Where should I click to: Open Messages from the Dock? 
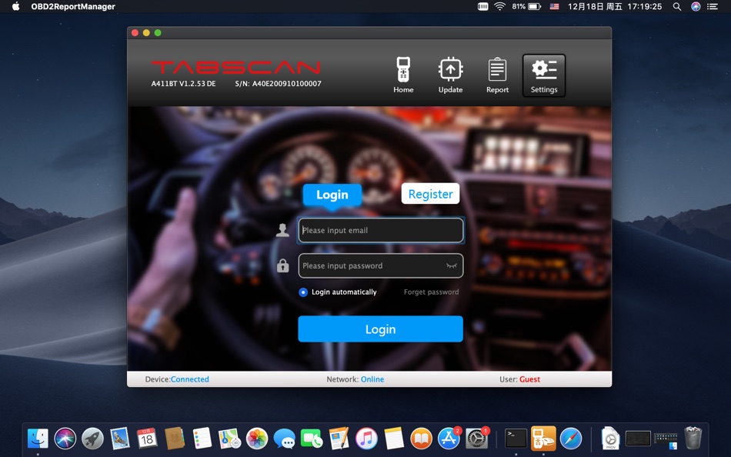point(285,439)
